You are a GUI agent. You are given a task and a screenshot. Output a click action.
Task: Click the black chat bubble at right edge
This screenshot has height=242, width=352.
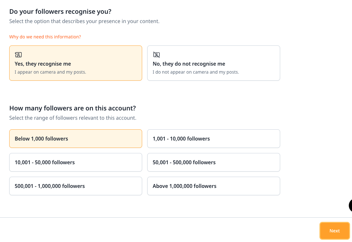point(350,205)
